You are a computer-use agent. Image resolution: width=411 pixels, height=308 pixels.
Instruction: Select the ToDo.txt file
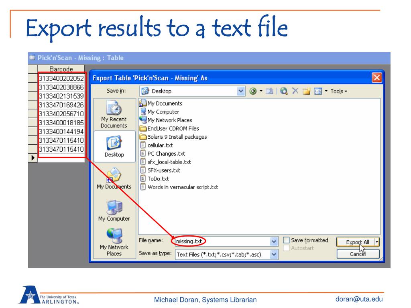tap(158, 179)
